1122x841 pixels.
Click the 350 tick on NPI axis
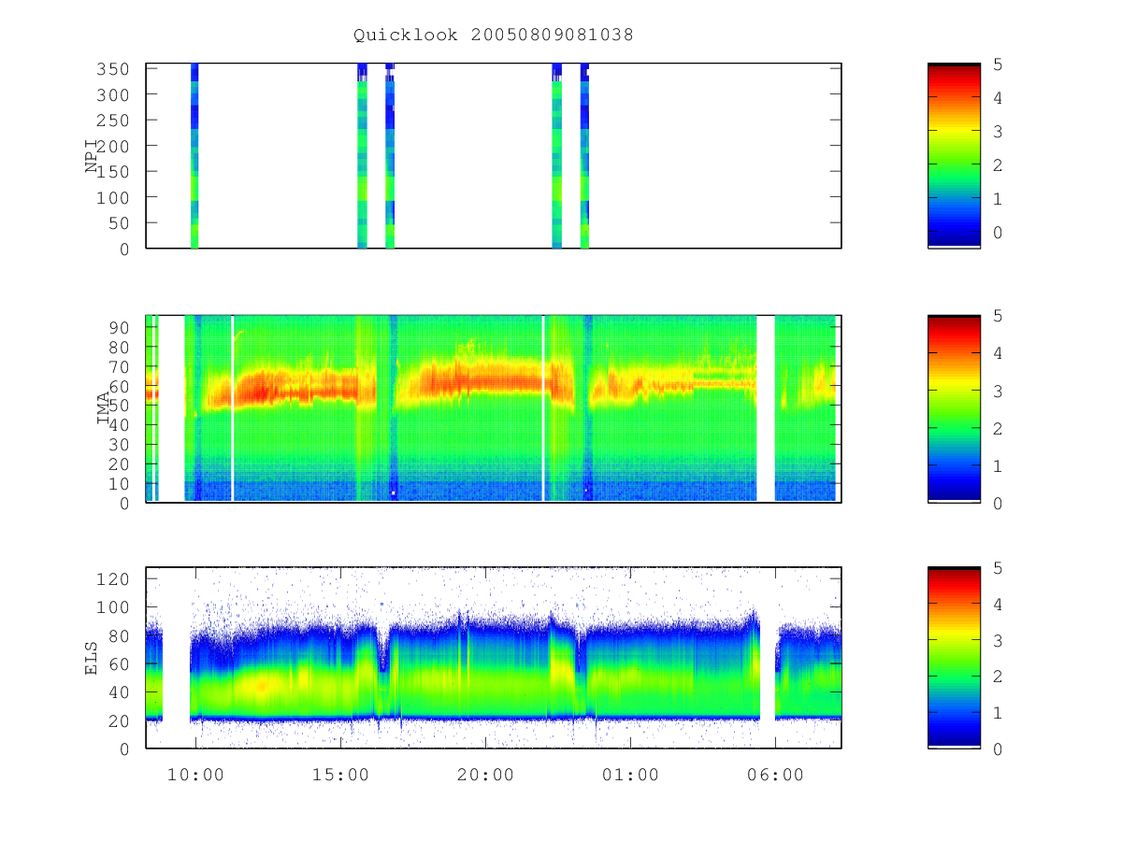[115, 69]
